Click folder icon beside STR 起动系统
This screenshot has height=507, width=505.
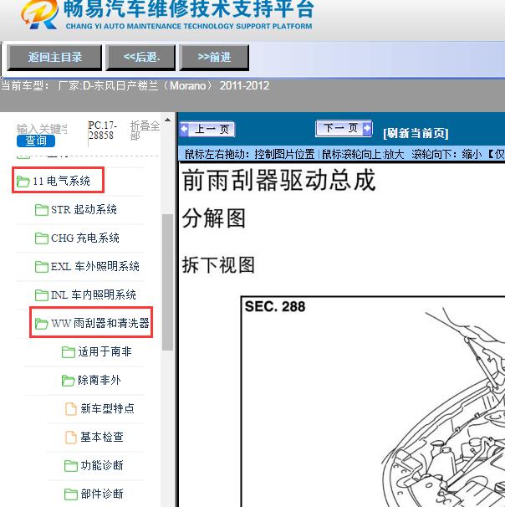click(41, 210)
